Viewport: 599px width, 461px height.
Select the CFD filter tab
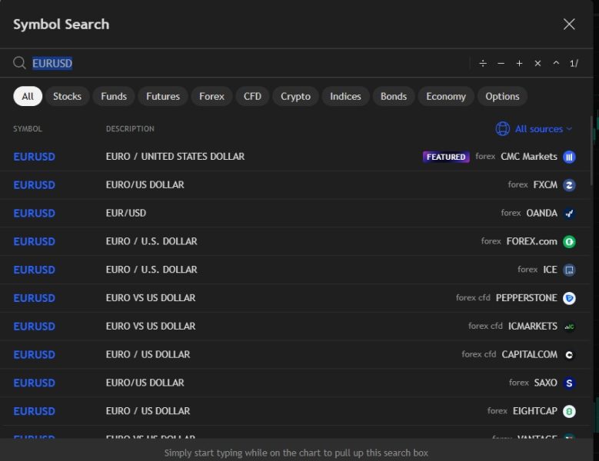tap(252, 96)
